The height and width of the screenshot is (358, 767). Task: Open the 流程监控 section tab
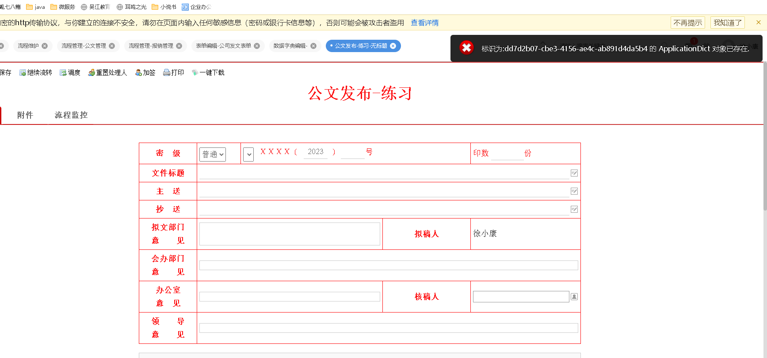(71, 115)
